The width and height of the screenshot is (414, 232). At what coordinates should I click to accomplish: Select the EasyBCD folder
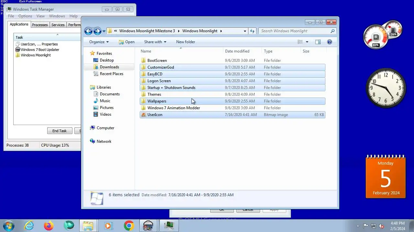[x=233, y=74]
